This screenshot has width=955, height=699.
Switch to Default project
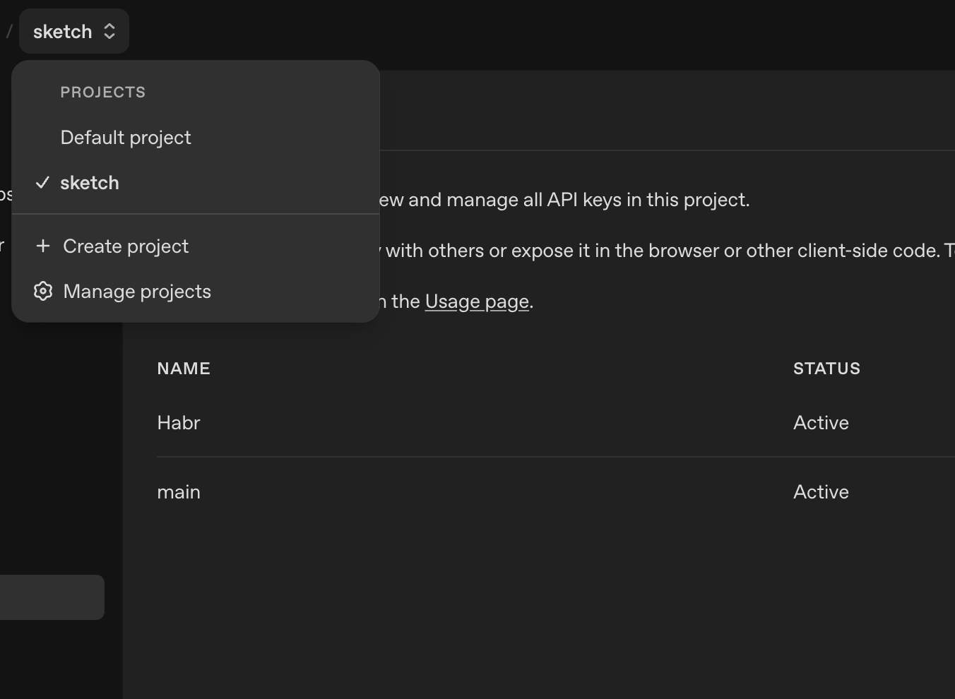[126, 138]
